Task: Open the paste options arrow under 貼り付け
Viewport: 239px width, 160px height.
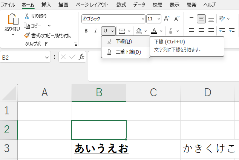Action: click(x=13, y=35)
